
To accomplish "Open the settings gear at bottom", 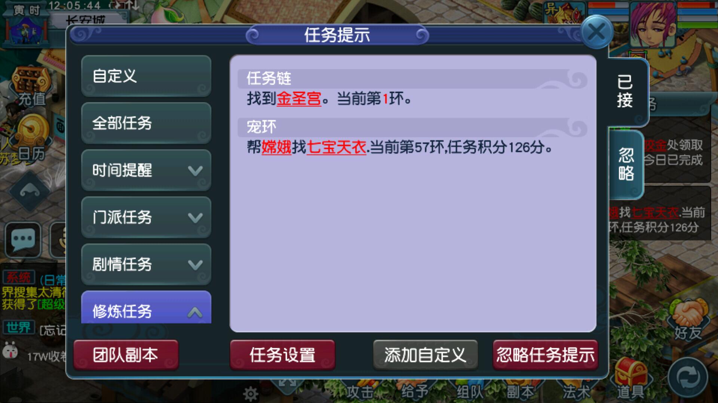I will (251, 393).
